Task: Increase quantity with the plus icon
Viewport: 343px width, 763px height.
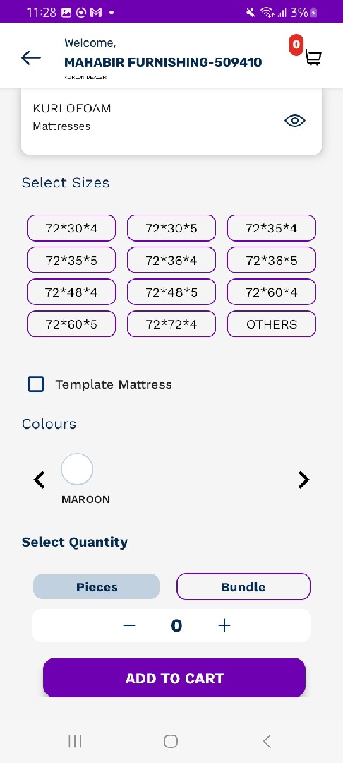Action: (x=224, y=625)
